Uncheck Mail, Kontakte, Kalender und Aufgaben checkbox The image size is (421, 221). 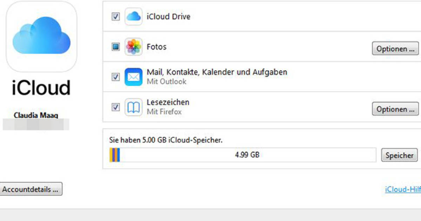tap(115, 77)
